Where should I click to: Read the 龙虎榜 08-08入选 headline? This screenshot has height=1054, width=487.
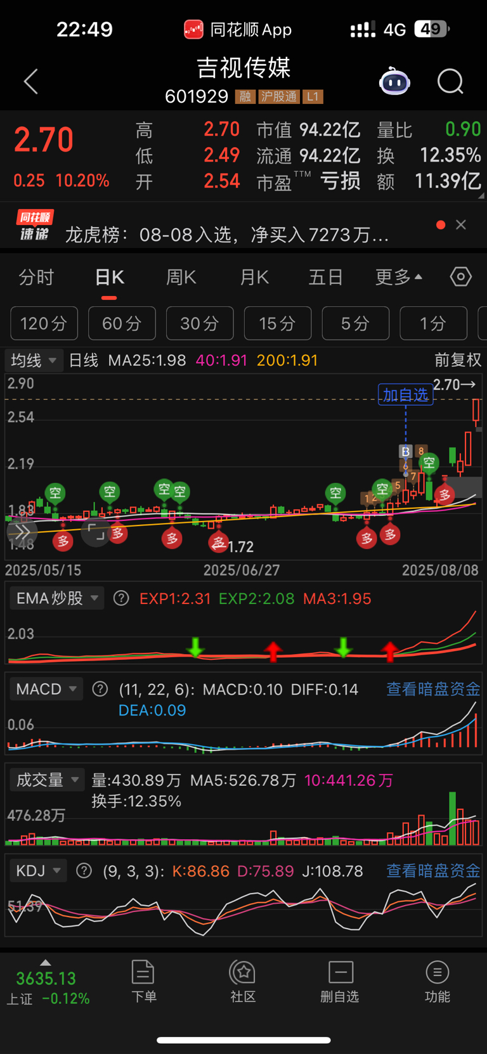tap(227, 235)
